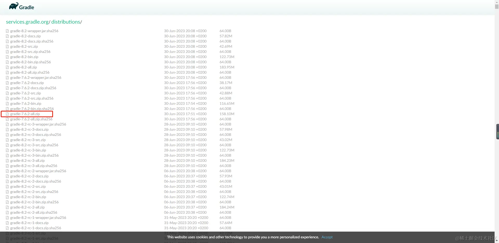Download gradle-8.2-rc-3-all.zip
This screenshot has width=499, height=243.
click(x=28, y=161)
